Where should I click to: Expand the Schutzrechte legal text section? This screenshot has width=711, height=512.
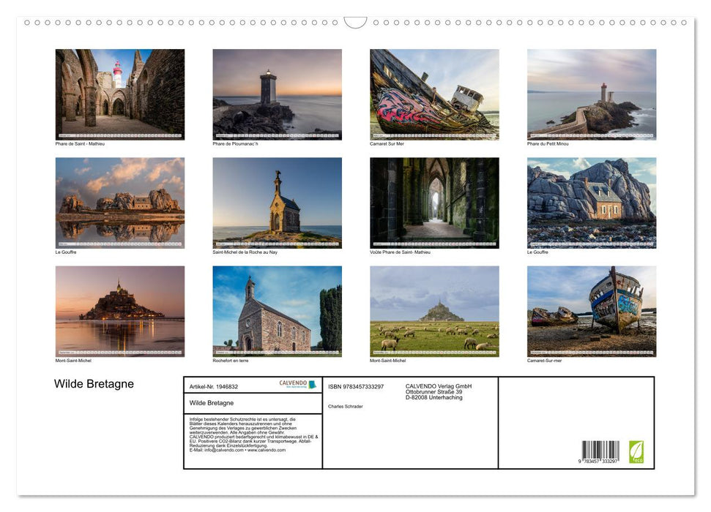coord(253,435)
